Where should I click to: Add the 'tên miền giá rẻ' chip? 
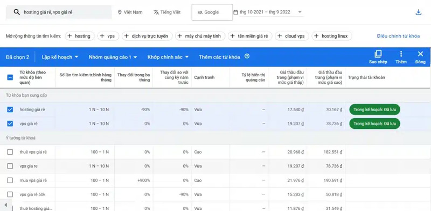click(x=250, y=36)
